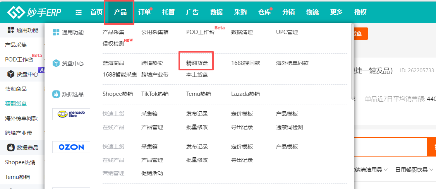Screen dimensions: 436x189
Task: Click the sidebar 货盘中心 cube icon
Action: tap(10, 74)
